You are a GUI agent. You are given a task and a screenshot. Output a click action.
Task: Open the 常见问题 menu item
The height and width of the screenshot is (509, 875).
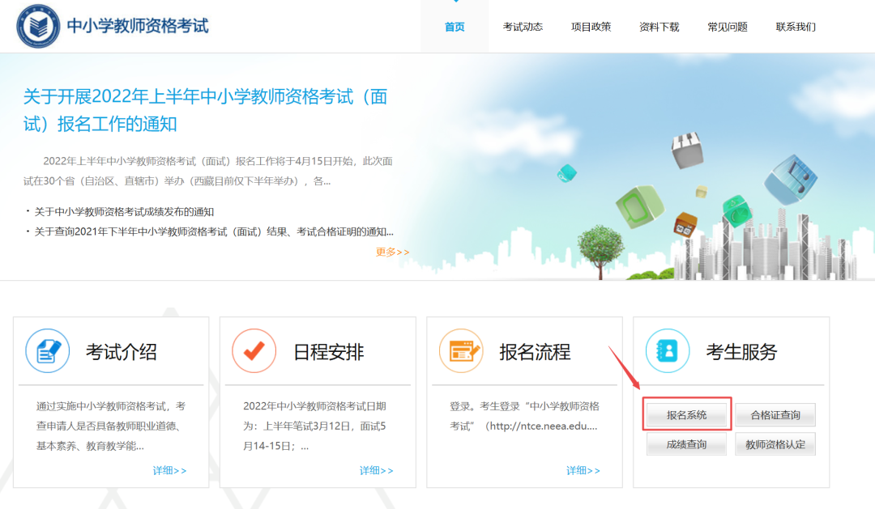point(727,27)
